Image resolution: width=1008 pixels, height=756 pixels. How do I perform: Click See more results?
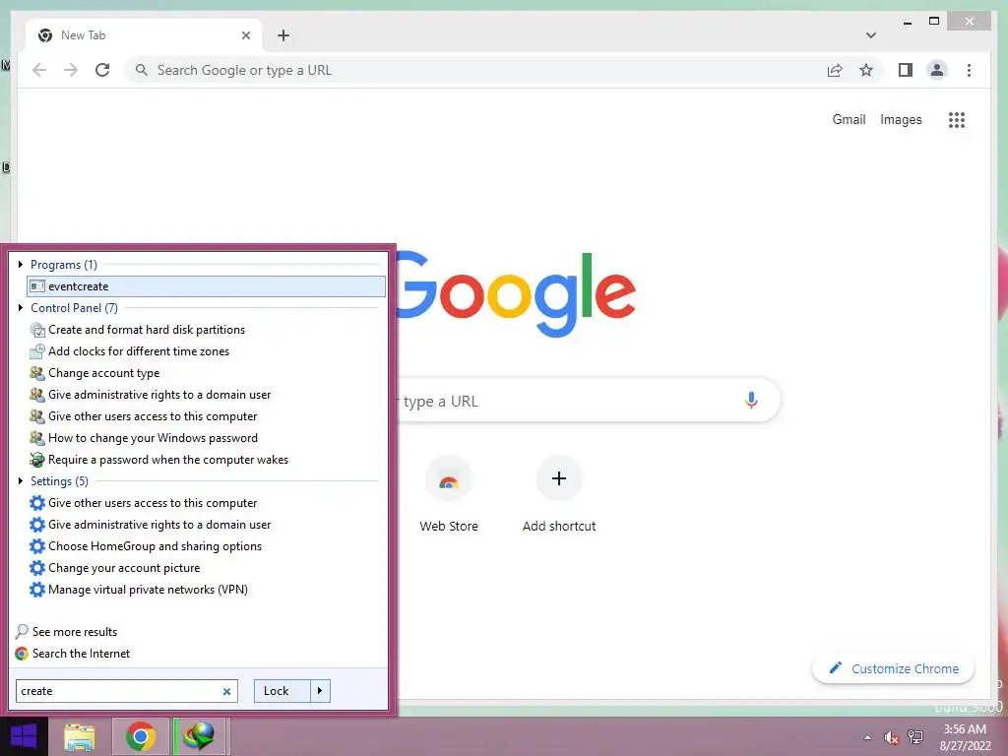click(x=66, y=631)
